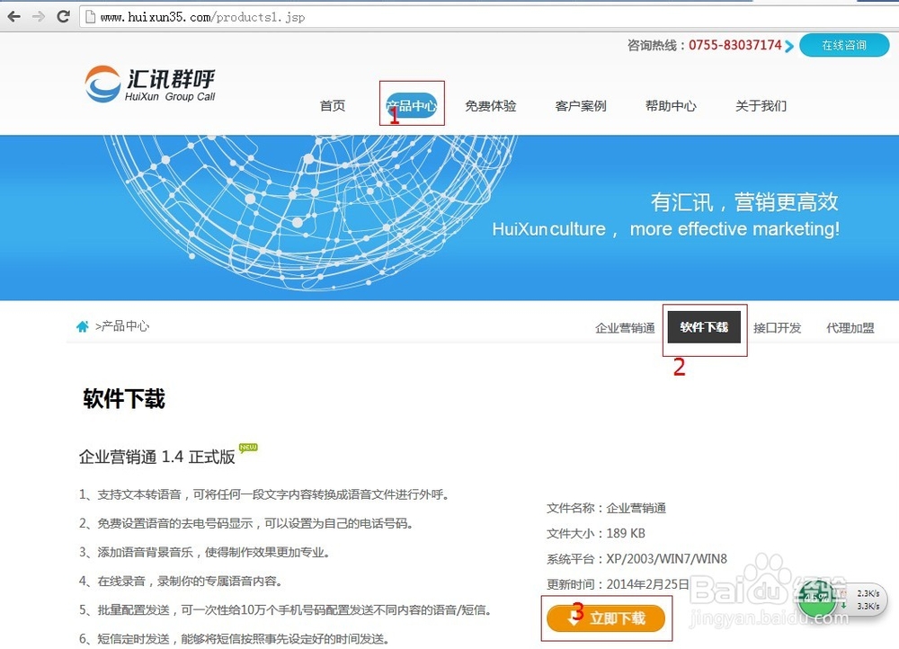Open the 在线咨询 consultation button

[844, 45]
